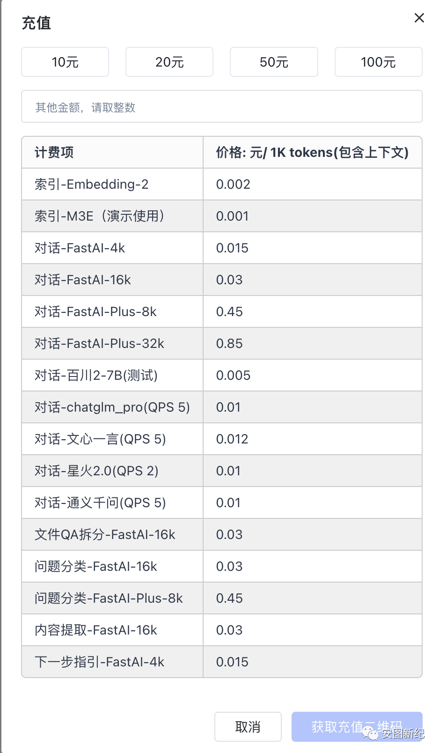Click the 取消 cancel button
439x753 pixels.
pos(248,727)
